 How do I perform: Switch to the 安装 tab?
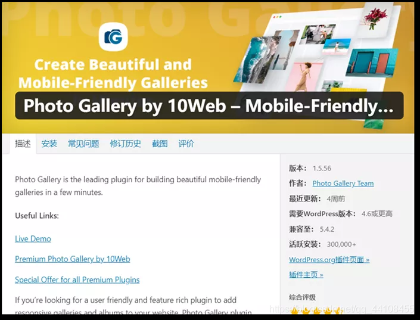tap(49, 144)
